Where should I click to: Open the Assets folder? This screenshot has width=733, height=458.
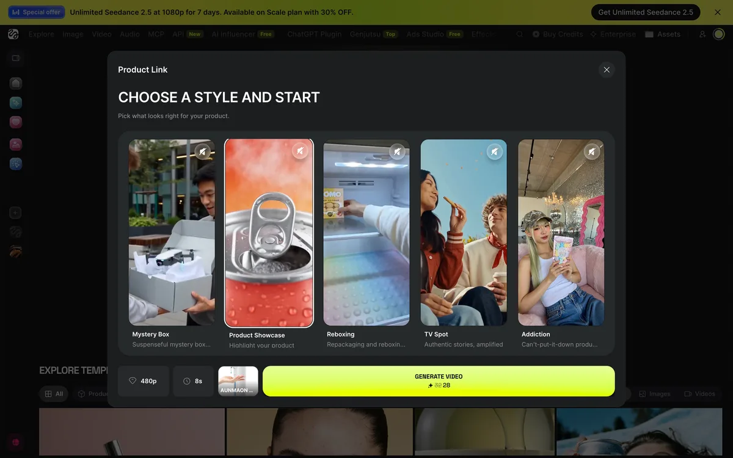click(663, 34)
